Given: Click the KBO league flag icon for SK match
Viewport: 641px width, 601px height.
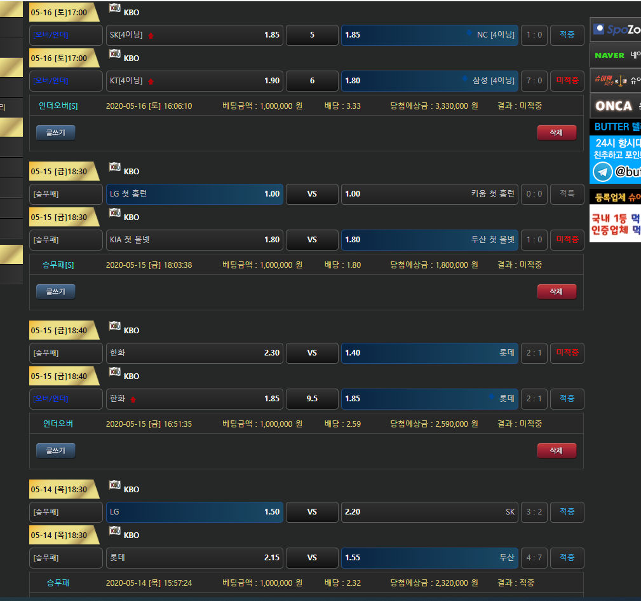Looking at the screenshot, I should 115,8.
